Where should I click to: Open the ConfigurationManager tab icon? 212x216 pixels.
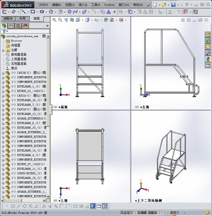tap(18, 26)
